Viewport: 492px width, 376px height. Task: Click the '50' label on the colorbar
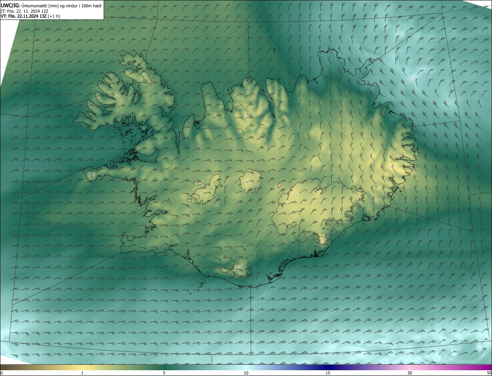click(x=489, y=373)
